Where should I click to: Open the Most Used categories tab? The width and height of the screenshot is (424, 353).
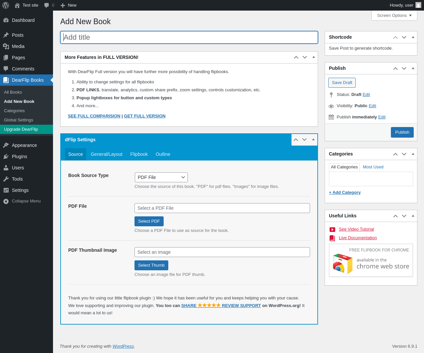point(373,167)
